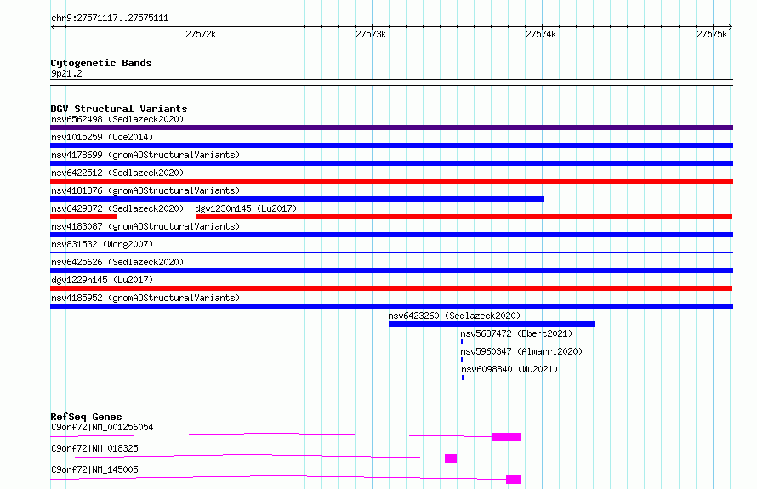
Task: Open nsv4183087 (gnomADStructuralVariants) label
Action: tap(145, 226)
